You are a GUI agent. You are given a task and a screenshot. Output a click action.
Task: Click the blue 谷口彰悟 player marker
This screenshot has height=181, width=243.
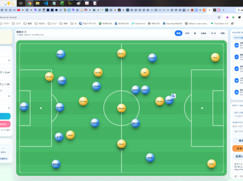60,107
